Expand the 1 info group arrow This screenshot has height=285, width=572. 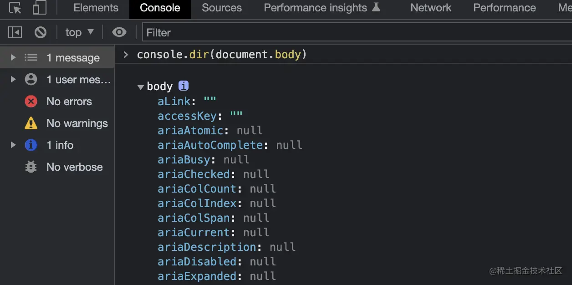point(13,145)
